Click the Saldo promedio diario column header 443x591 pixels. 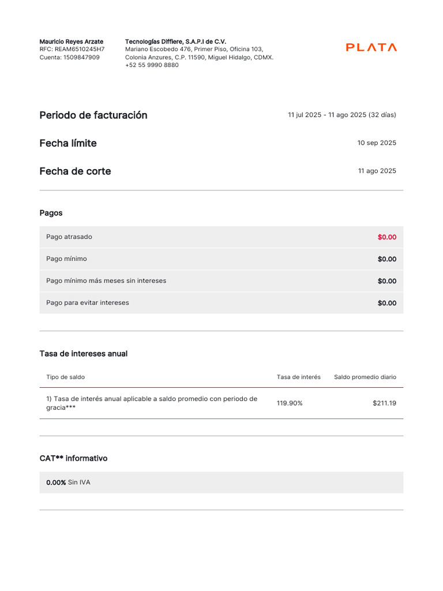365,377
